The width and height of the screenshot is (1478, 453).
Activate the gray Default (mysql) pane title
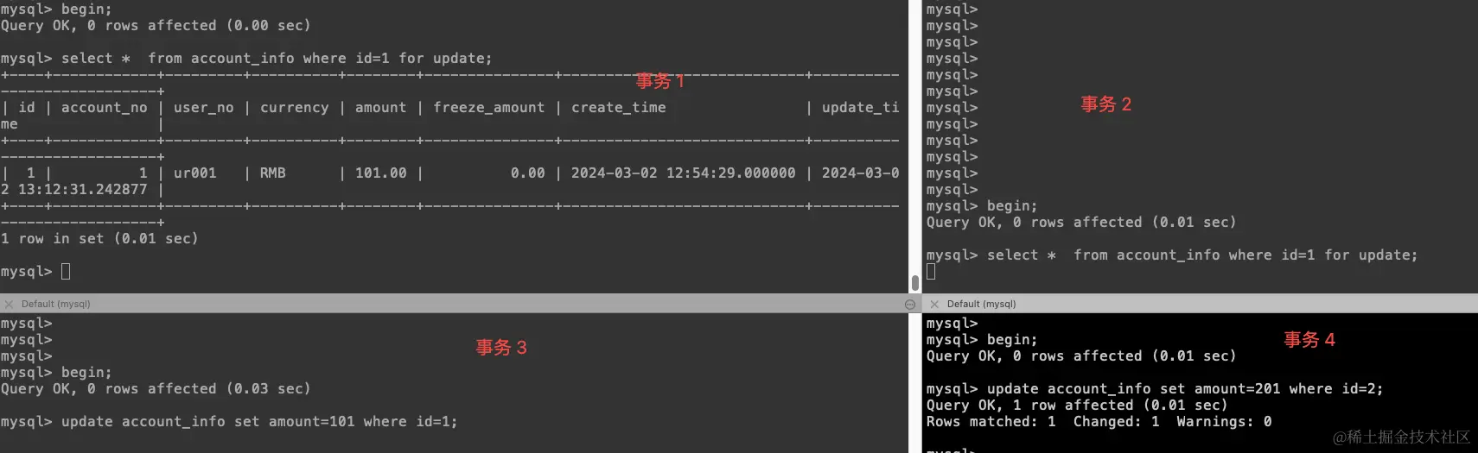pyautogui.click(x=55, y=304)
